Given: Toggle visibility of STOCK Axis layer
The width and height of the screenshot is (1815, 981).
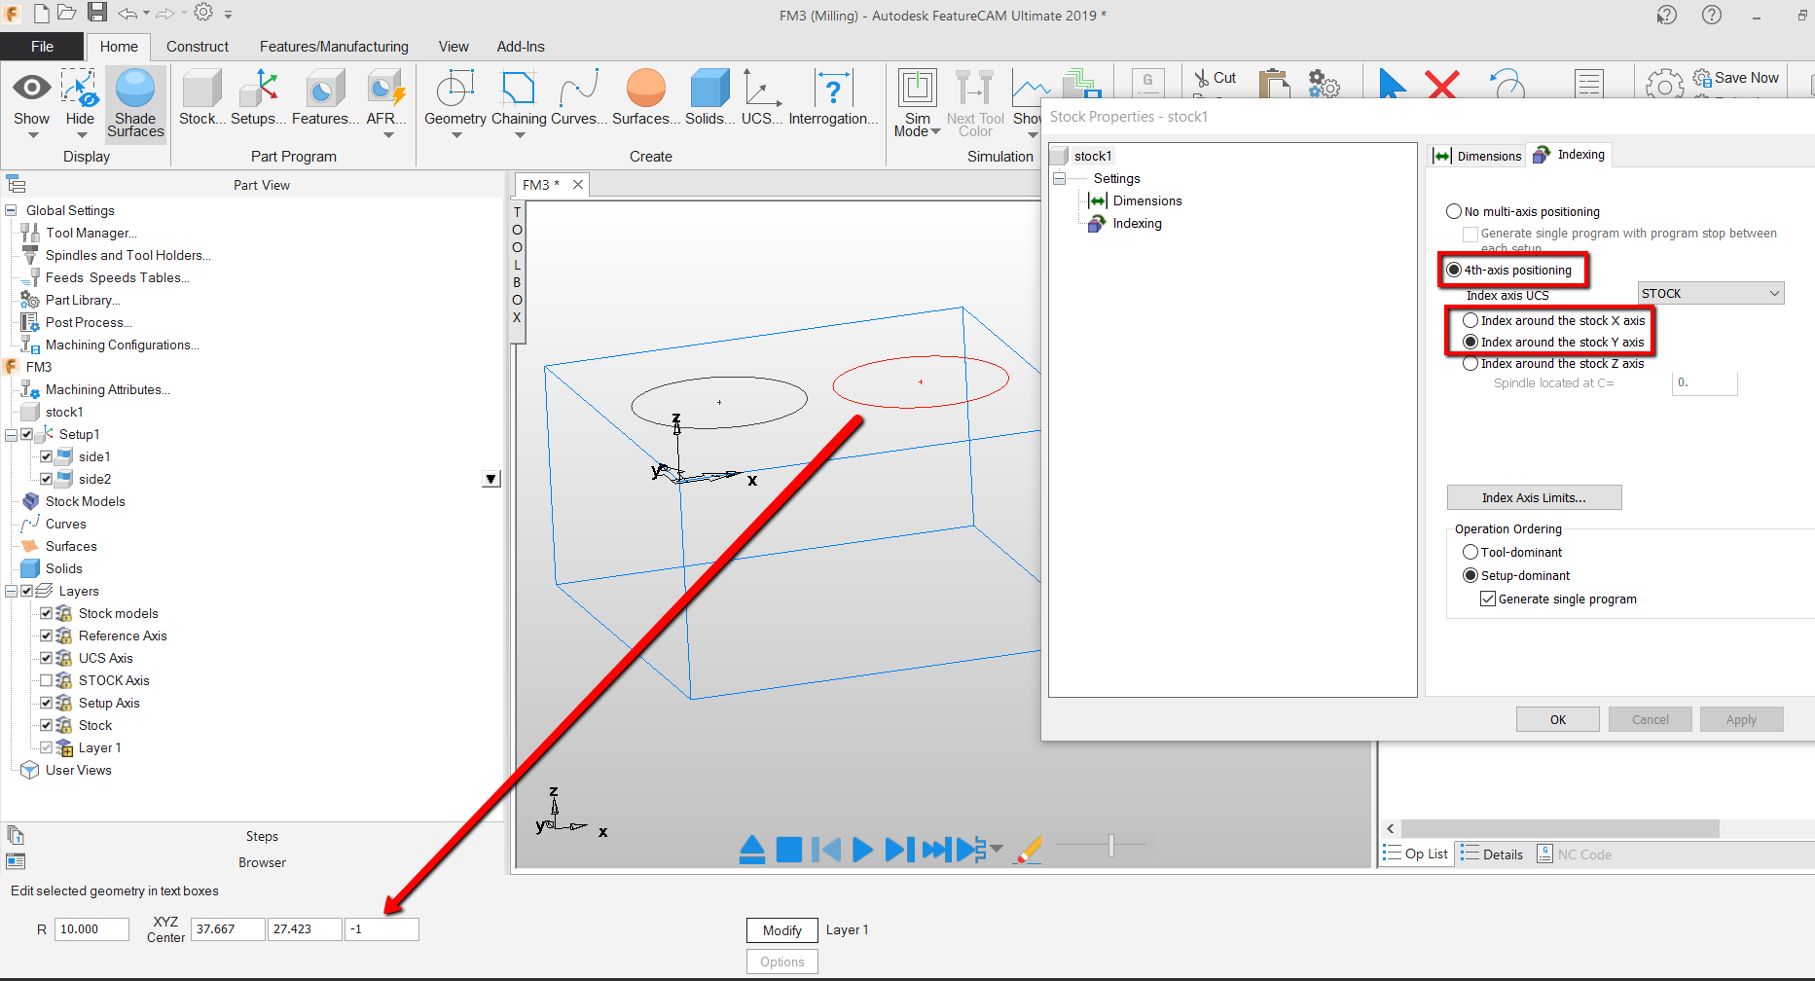Looking at the screenshot, I should [x=47, y=680].
